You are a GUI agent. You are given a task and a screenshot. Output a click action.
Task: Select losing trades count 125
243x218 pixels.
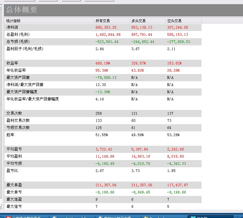click(99, 128)
